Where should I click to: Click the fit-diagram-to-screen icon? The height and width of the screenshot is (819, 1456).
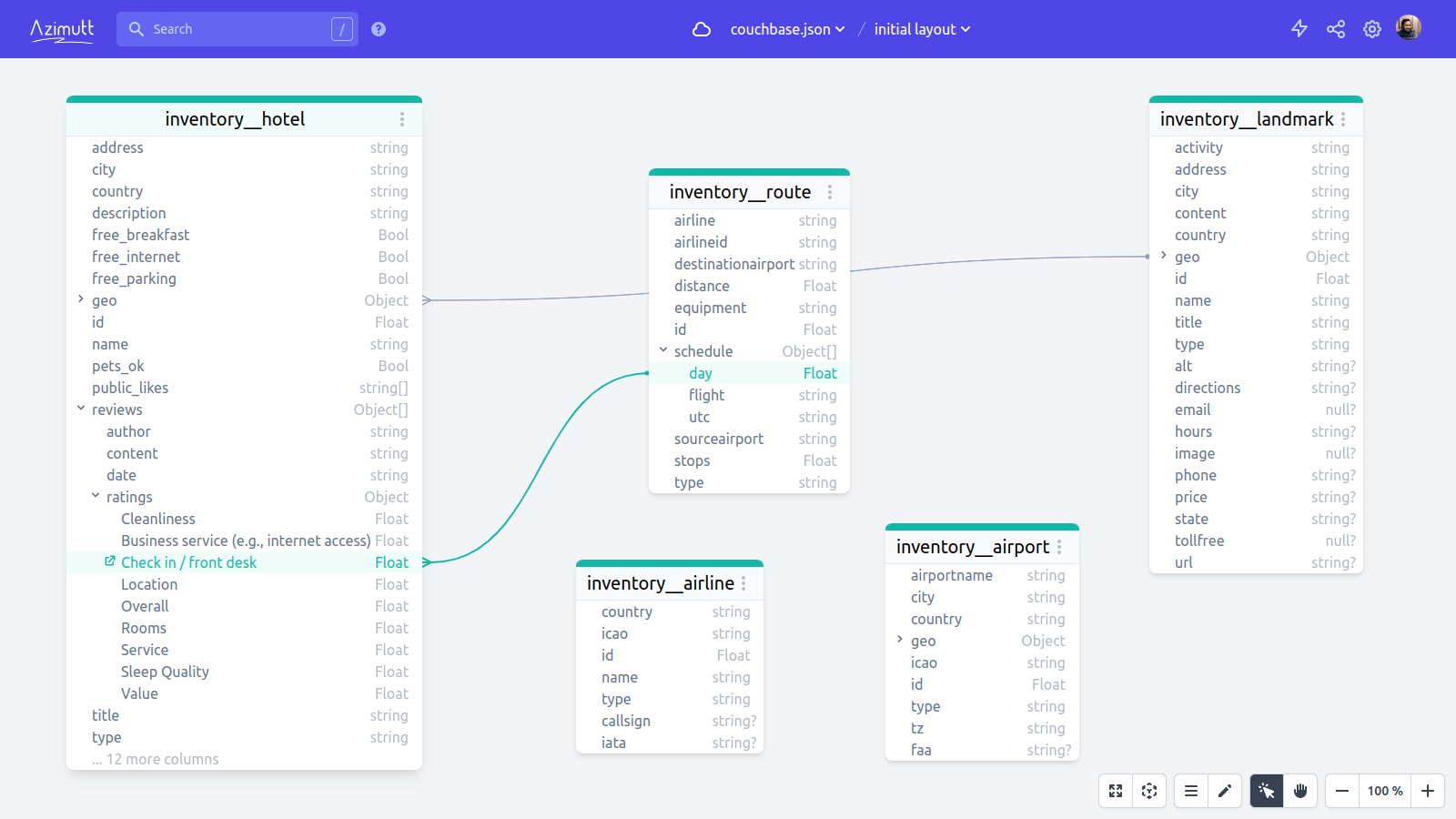click(1116, 791)
